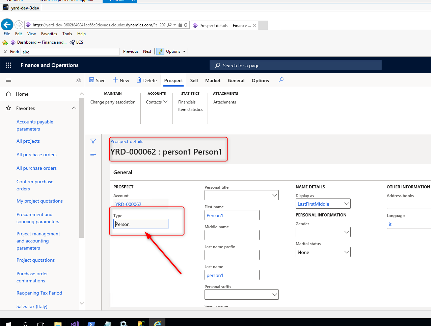
Task: Click the Item statistics button
Action: click(190, 110)
